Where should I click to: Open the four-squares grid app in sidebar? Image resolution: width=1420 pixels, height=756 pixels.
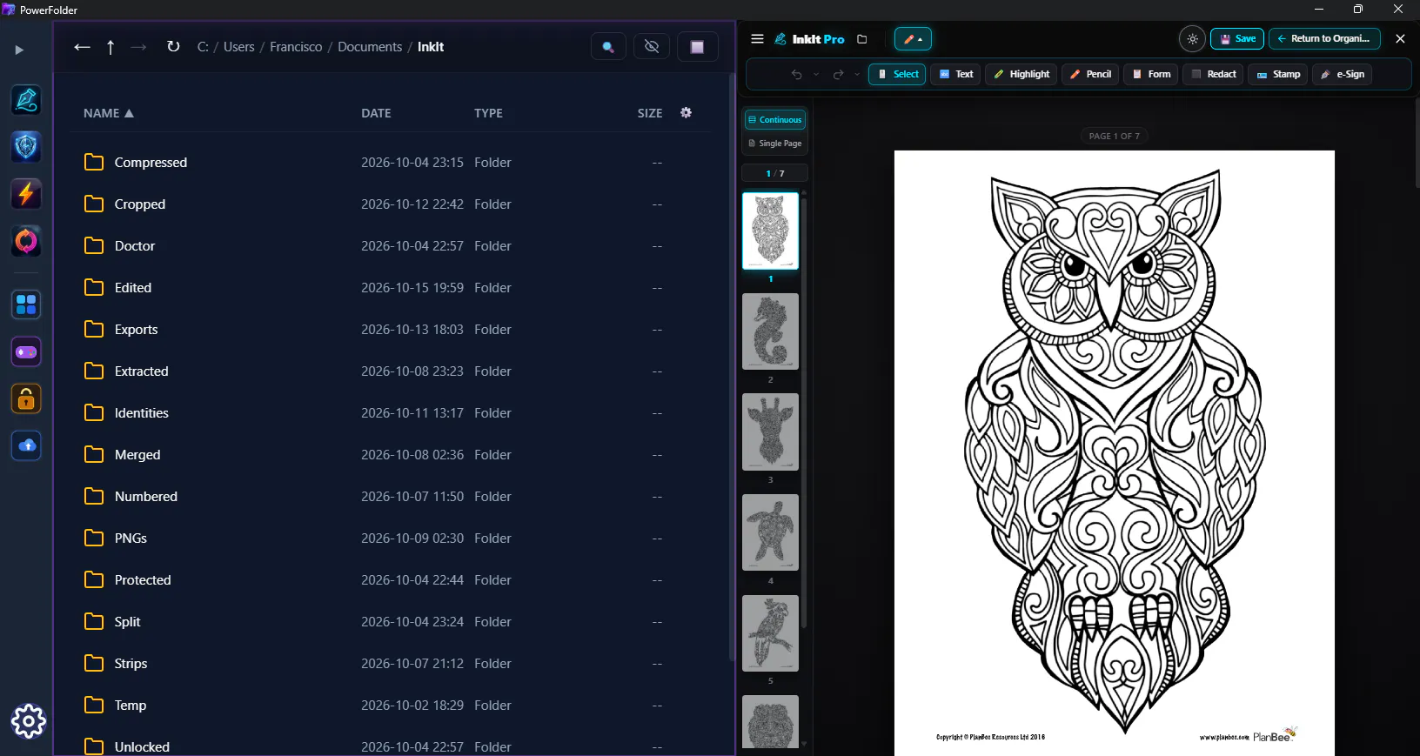(26, 304)
